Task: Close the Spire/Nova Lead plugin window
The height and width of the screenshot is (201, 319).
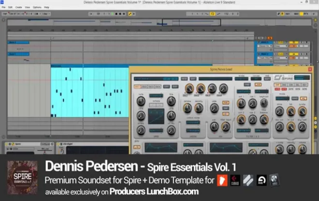Action: tap(310, 69)
